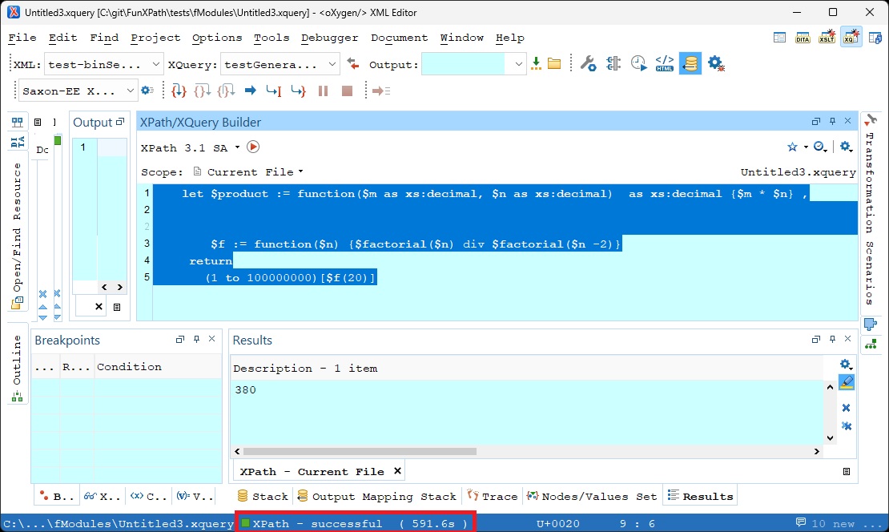Open the XQuery source dropdown
The image size is (889, 532).
(332, 64)
